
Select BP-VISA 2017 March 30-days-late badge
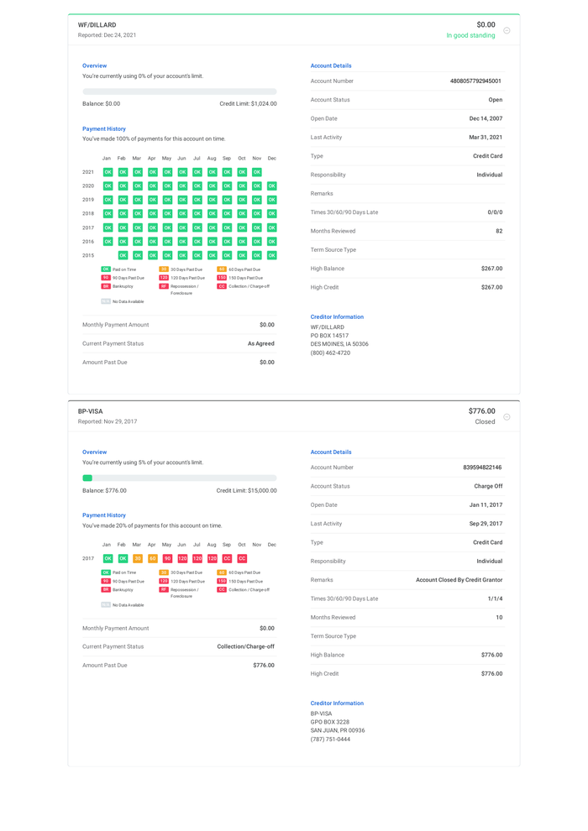coord(137,558)
